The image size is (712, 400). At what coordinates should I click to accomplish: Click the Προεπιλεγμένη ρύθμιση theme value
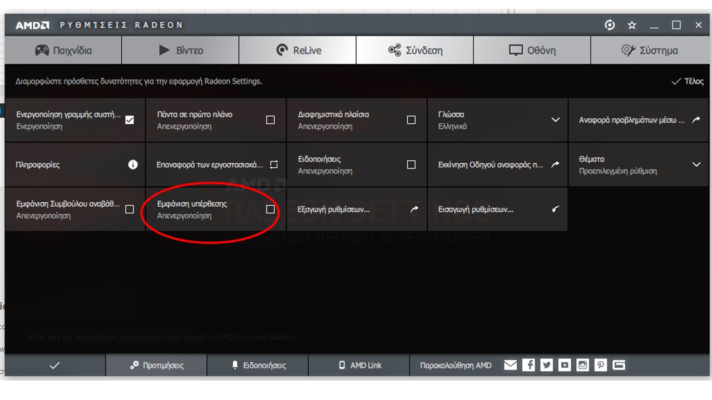coord(617,171)
